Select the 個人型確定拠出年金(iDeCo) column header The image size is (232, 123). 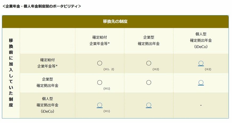pos(201,40)
